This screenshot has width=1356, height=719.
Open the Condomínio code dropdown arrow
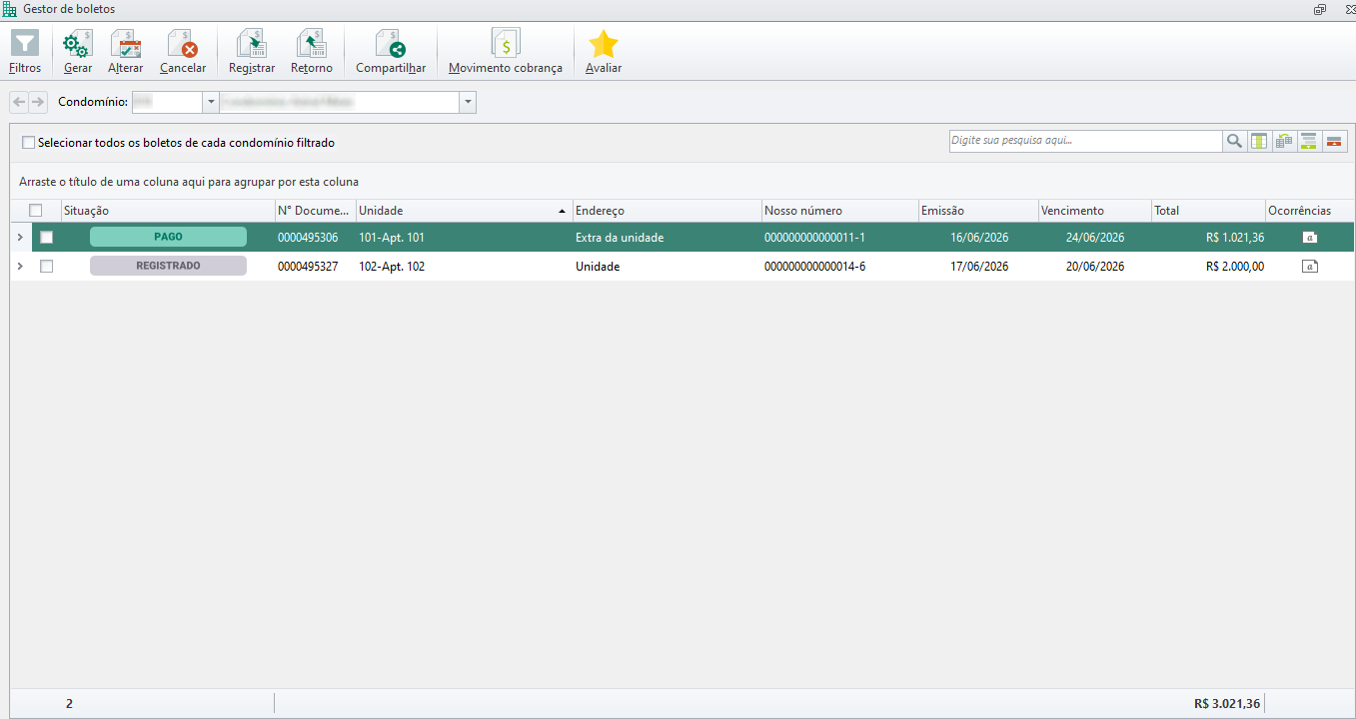pyautogui.click(x=211, y=102)
